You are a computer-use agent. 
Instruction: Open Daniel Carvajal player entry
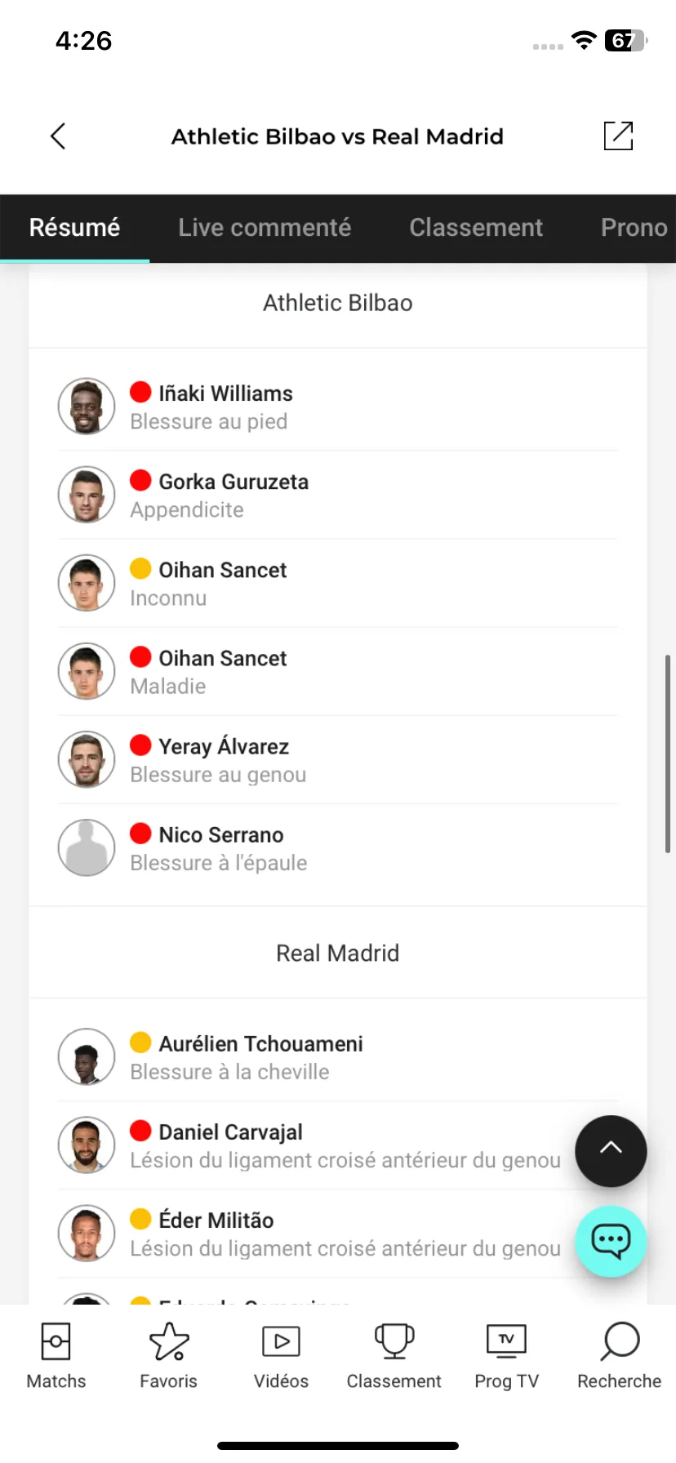[x=338, y=1145]
